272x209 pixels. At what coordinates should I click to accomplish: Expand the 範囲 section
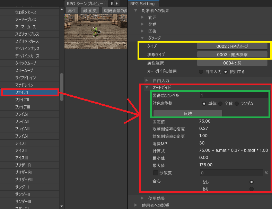pos(142,17)
